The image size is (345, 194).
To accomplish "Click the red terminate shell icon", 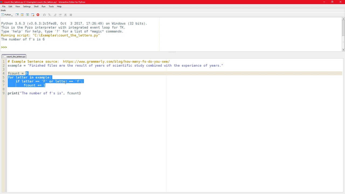I will tap(38, 15).
